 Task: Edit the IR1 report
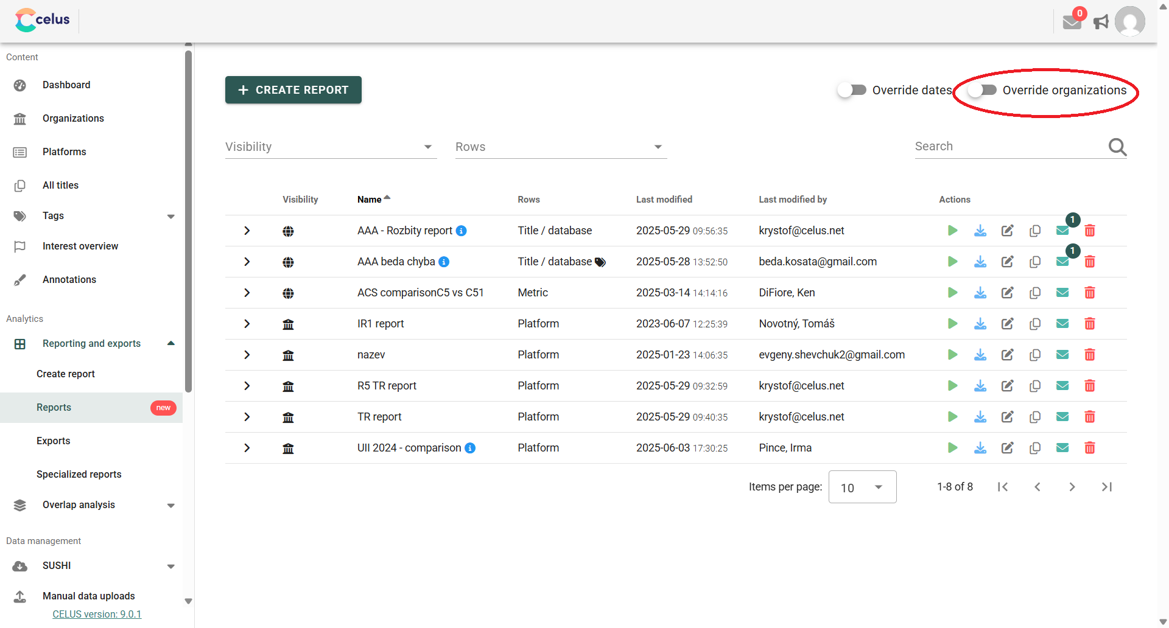coord(1008,324)
